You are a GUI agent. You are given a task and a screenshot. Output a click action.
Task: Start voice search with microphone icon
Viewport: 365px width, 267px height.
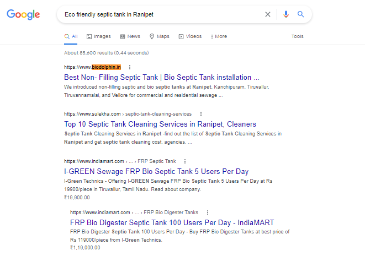(285, 14)
